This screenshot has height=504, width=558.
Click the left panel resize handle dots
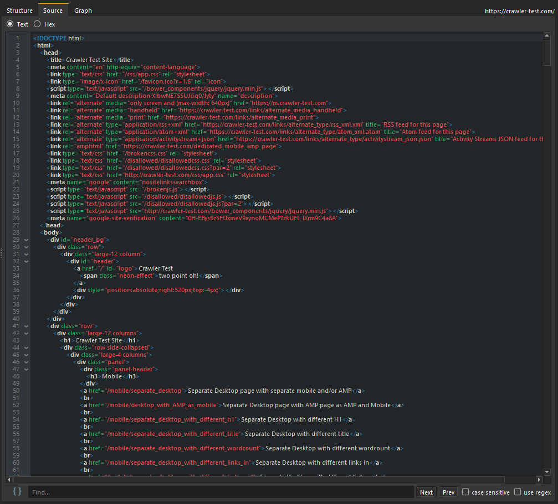[2, 253]
